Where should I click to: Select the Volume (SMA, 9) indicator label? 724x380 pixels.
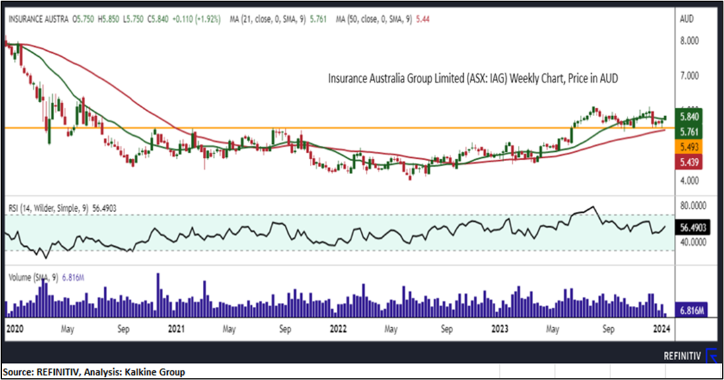[46, 279]
